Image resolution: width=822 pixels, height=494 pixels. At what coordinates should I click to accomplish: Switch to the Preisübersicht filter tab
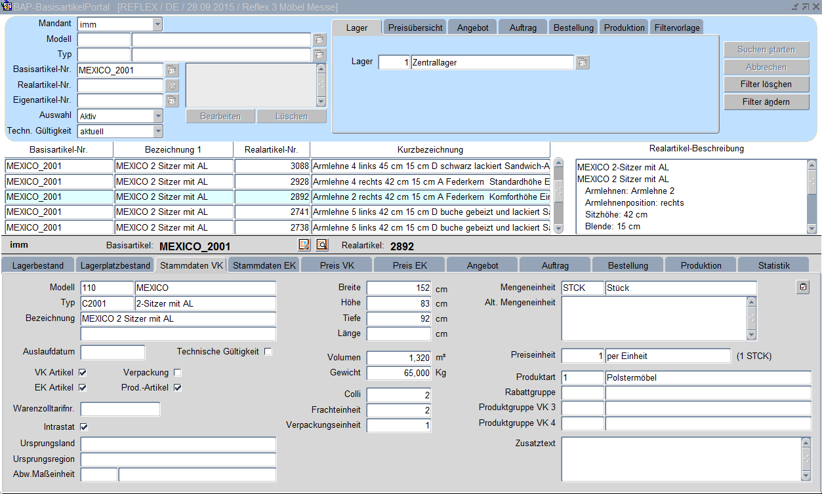415,28
